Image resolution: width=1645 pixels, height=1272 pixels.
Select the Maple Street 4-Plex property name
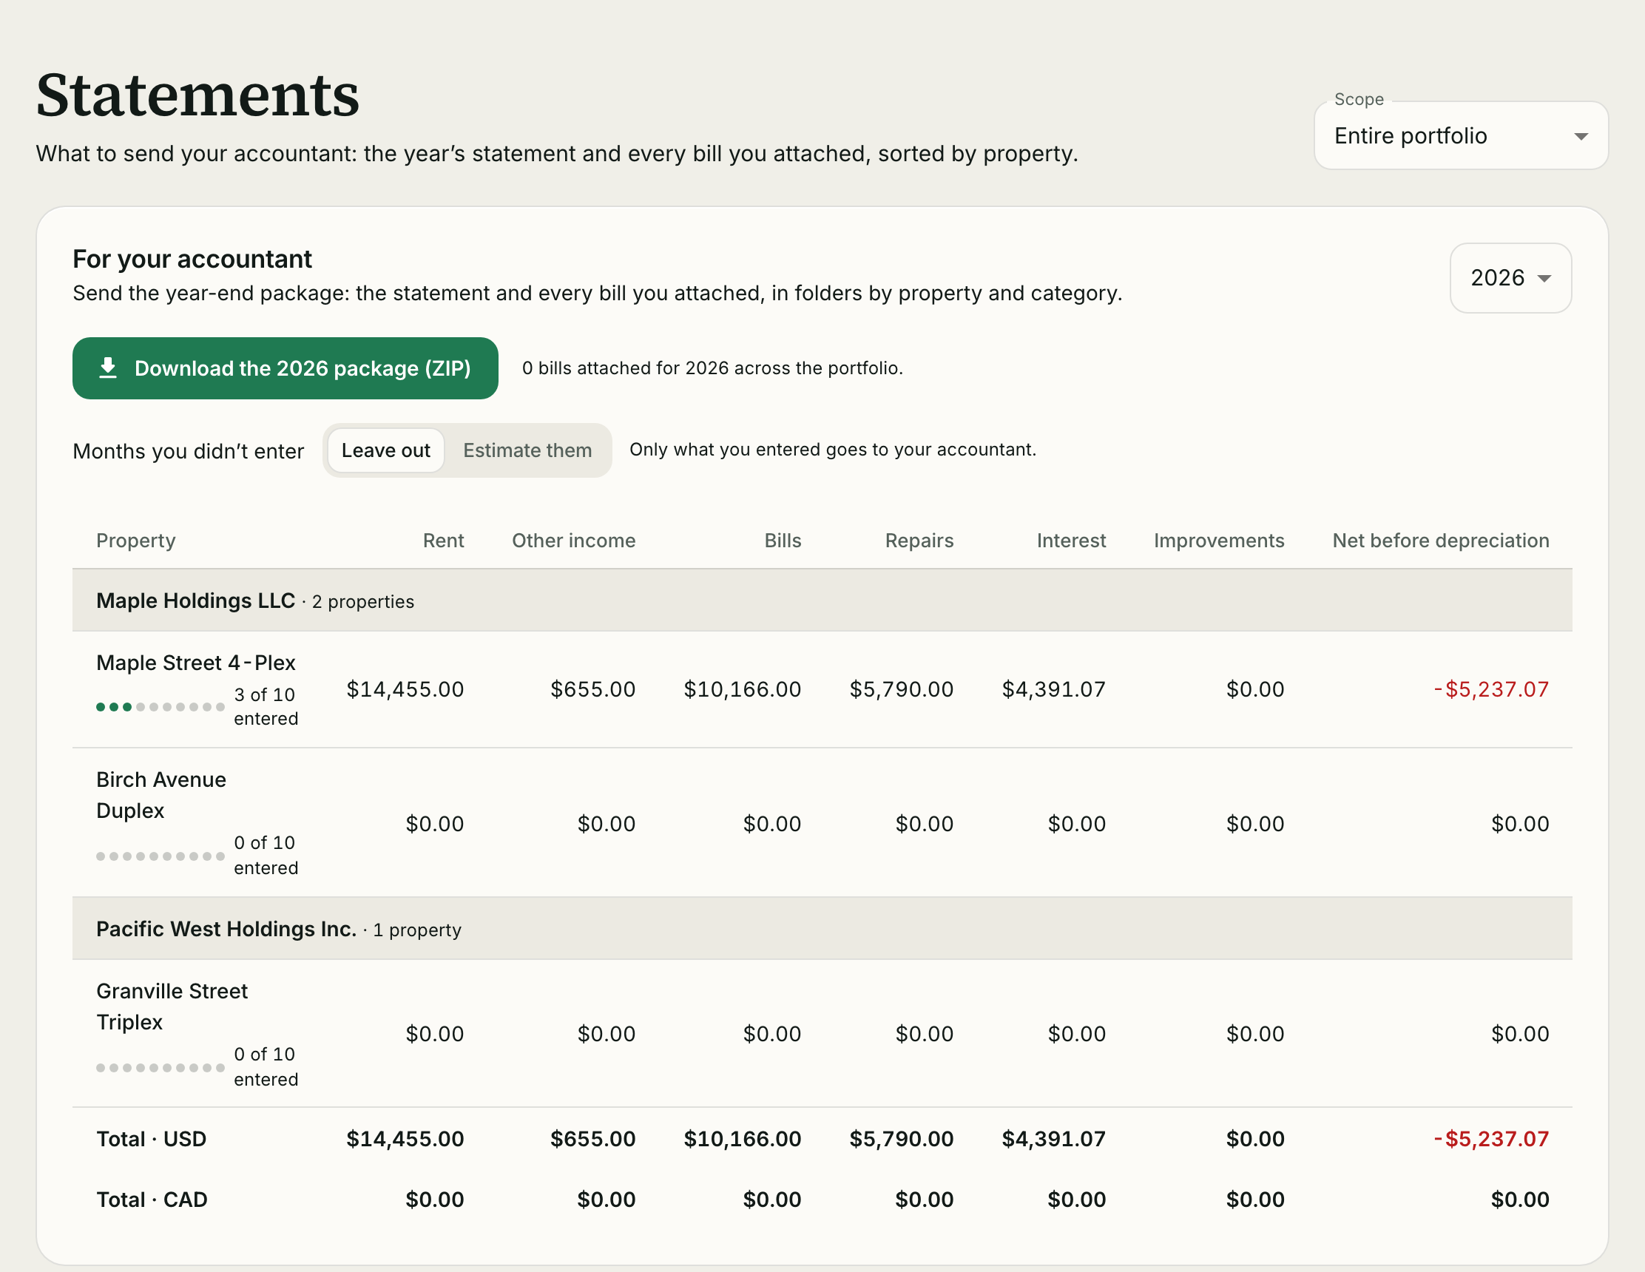coord(196,663)
